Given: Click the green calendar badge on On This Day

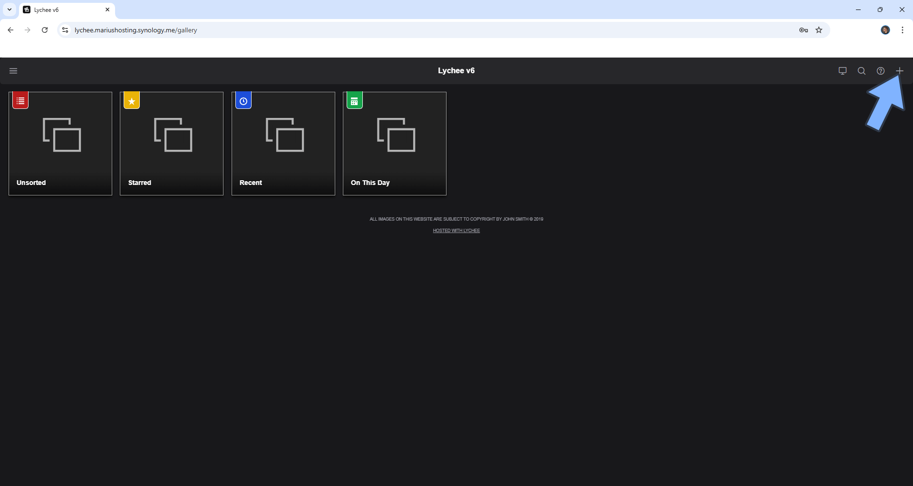Looking at the screenshot, I should tap(355, 100).
